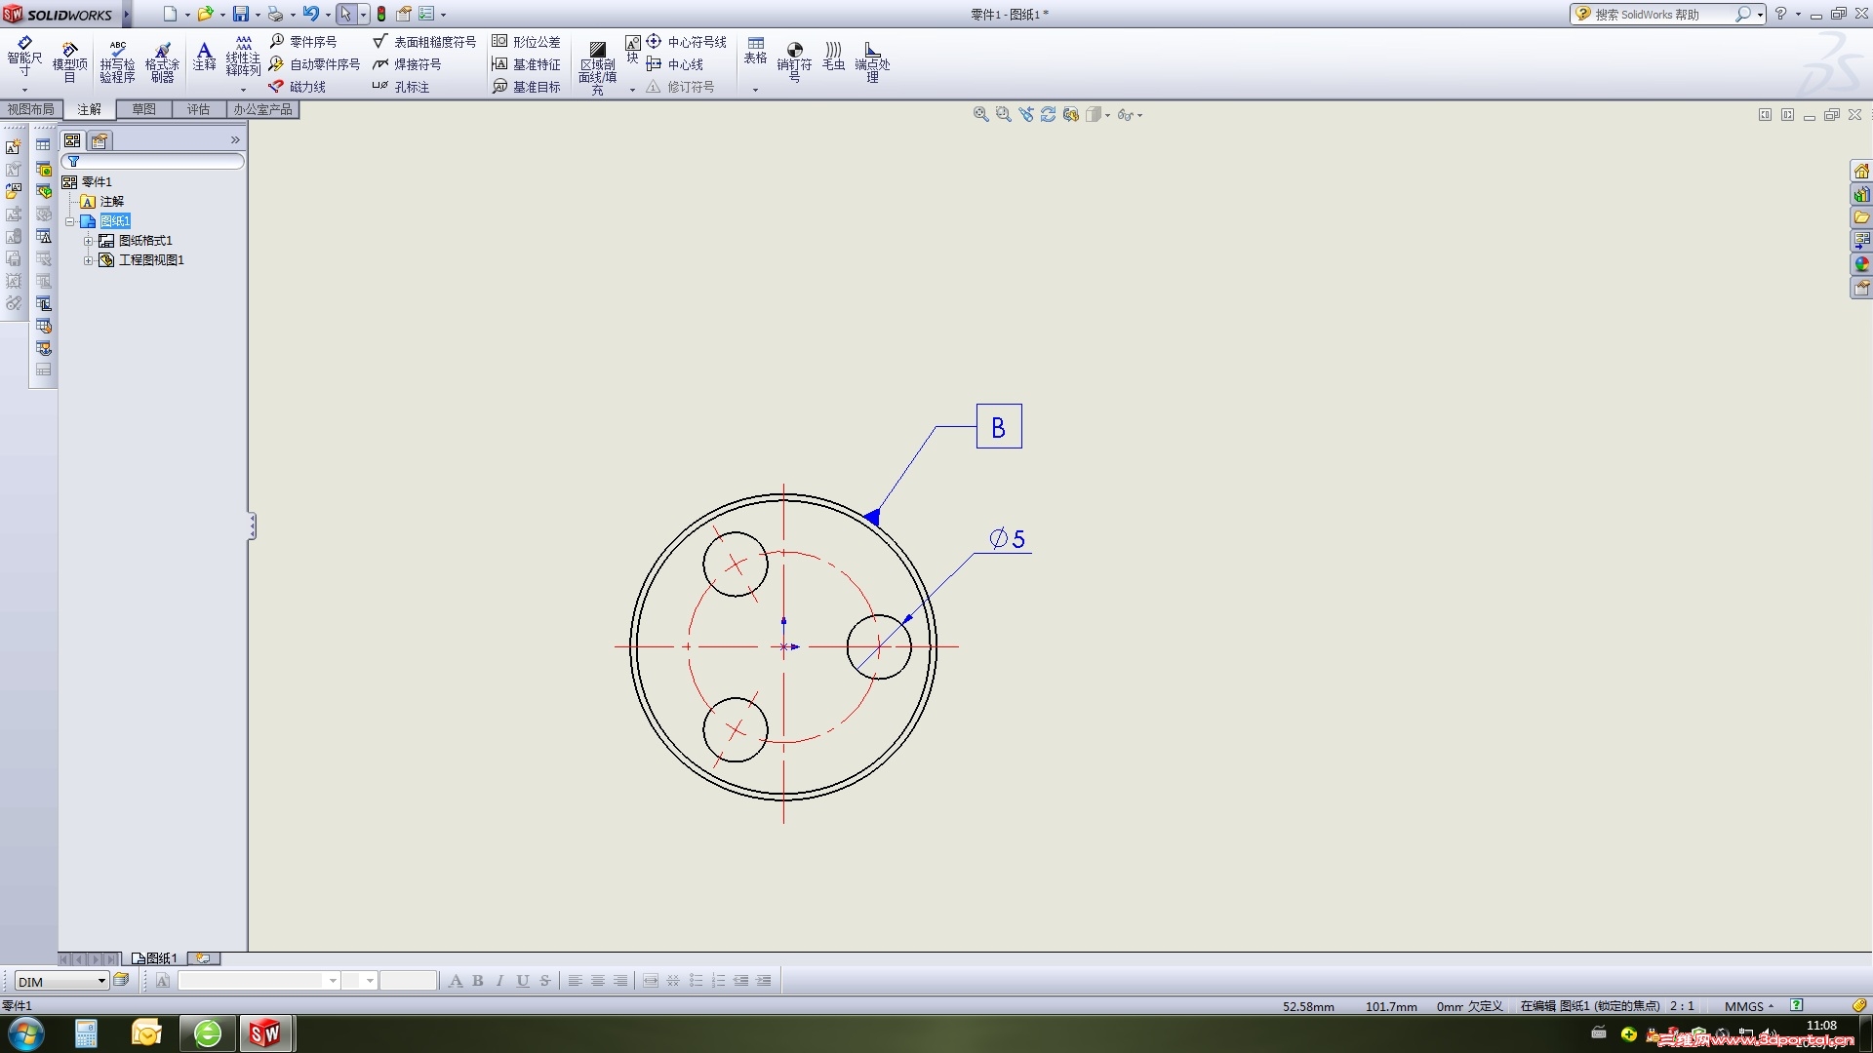This screenshot has width=1873, height=1053.
Task: Switch to Evaluate (评估) tab
Action: pyautogui.click(x=199, y=109)
